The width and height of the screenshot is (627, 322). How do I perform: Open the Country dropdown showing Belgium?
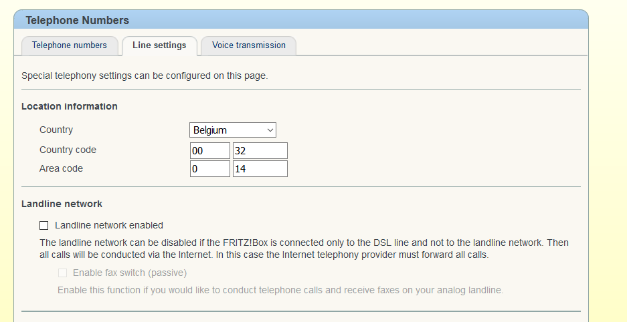point(232,130)
